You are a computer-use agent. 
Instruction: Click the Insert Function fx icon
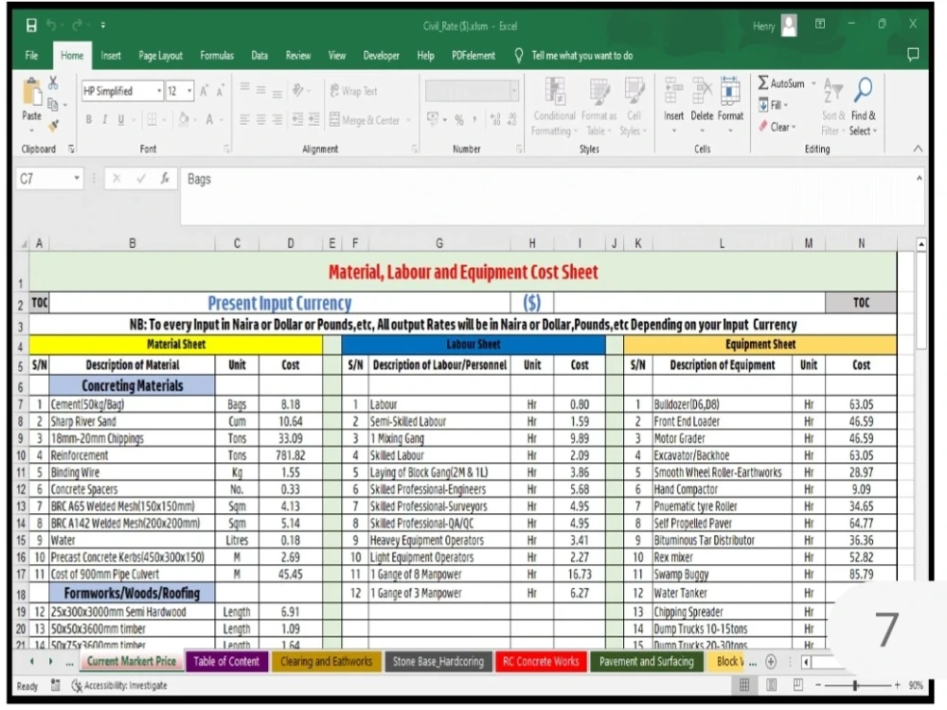[164, 179]
